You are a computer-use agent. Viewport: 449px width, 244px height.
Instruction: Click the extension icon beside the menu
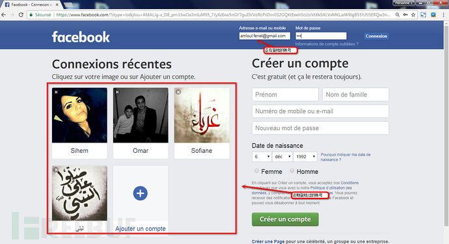pyautogui.click(x=433, y=14)
